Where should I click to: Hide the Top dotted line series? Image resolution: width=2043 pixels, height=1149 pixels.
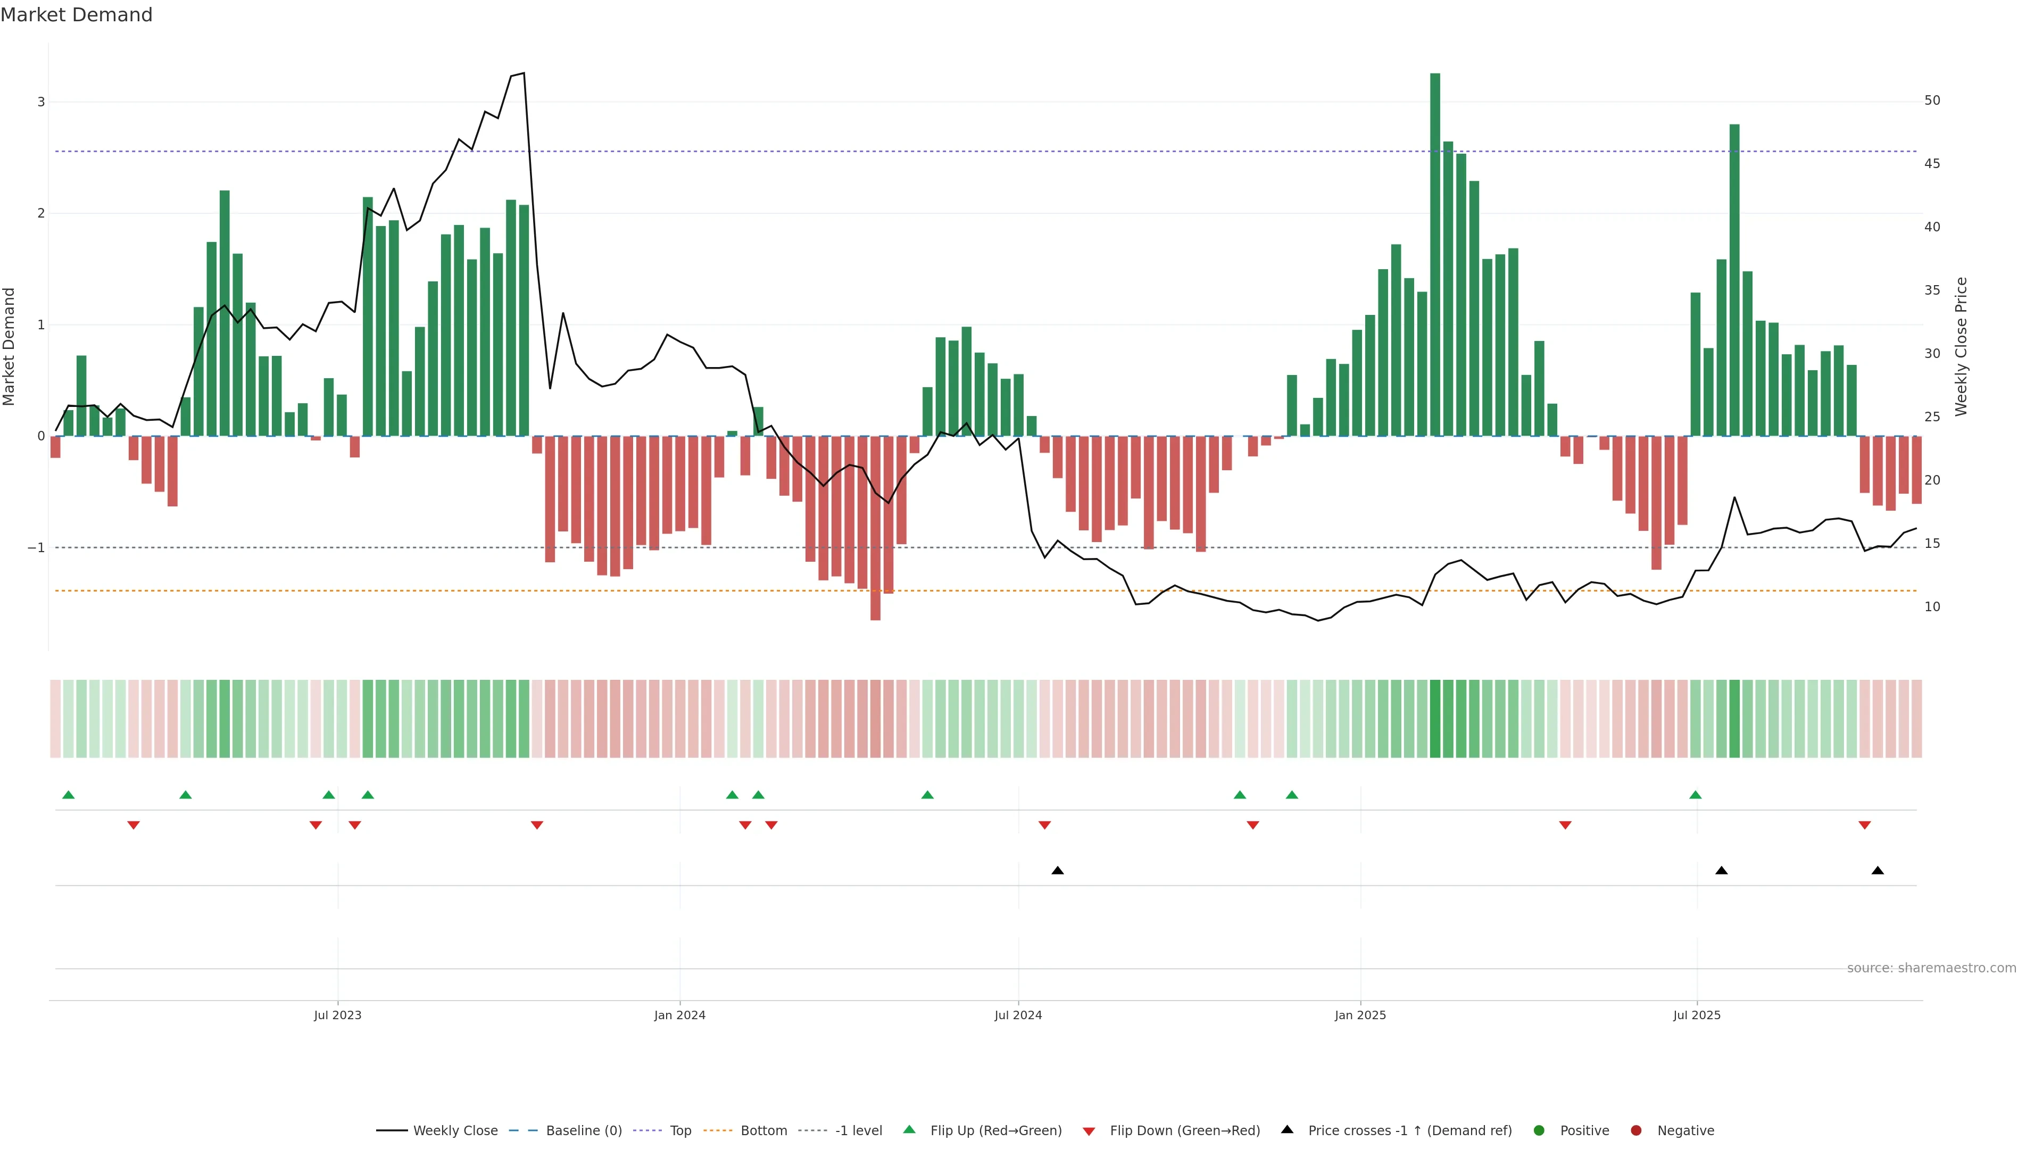tap(680, 1130)
